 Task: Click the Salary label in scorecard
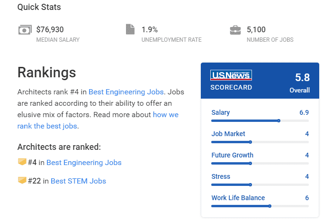[220, 113]
